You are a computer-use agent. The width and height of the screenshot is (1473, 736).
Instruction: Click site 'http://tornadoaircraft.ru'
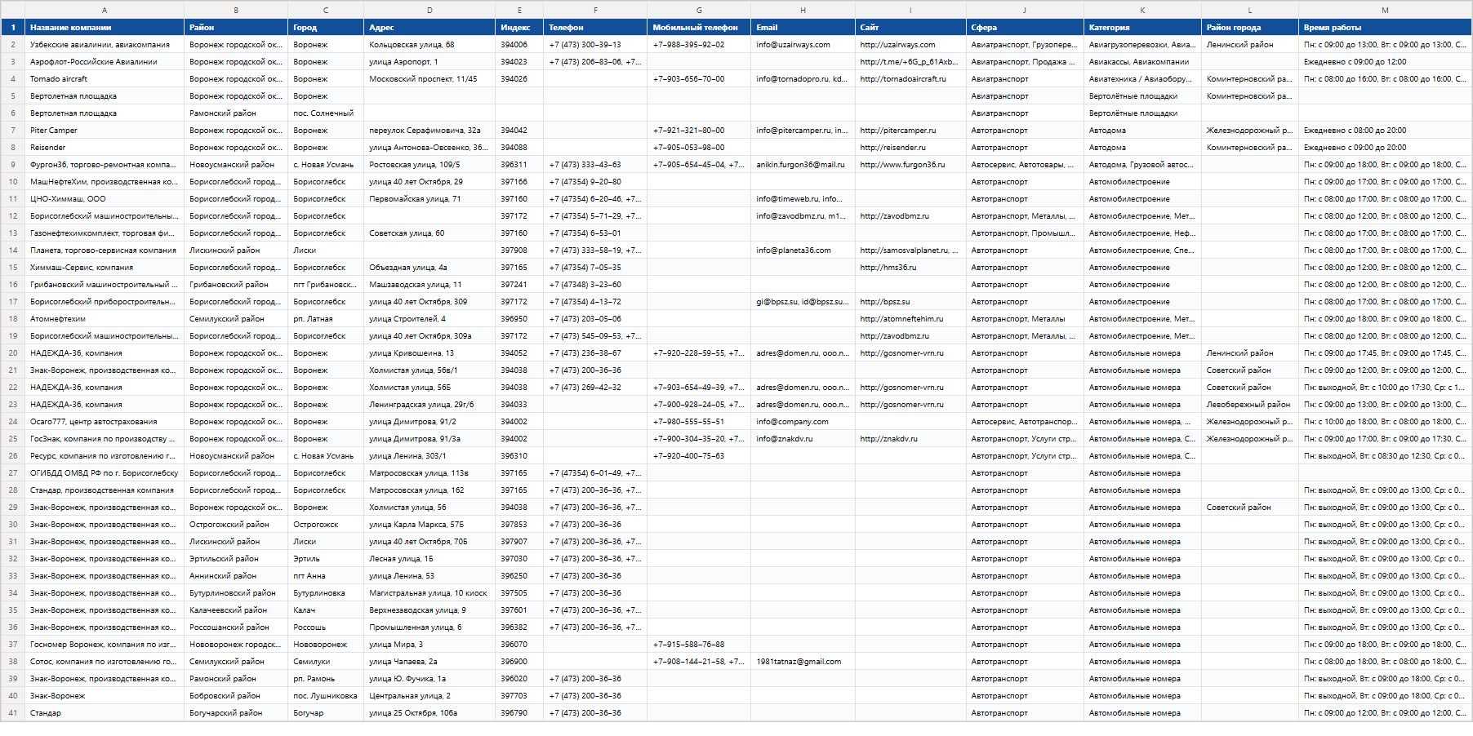910,79
